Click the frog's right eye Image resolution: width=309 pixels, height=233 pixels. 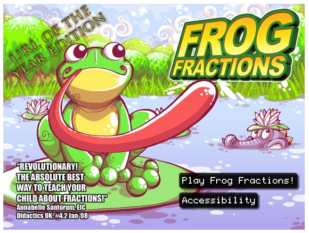pos(114,51)
